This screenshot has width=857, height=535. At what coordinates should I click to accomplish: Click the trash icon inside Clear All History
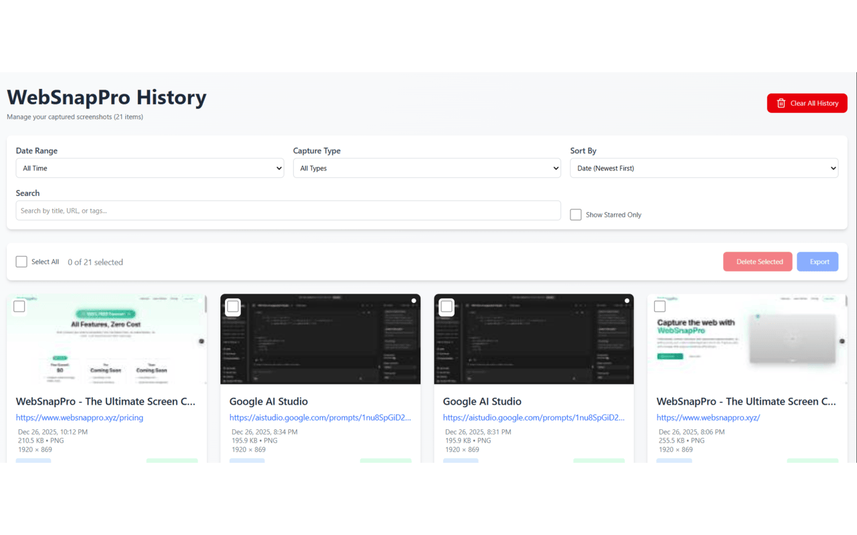[781, 103]
